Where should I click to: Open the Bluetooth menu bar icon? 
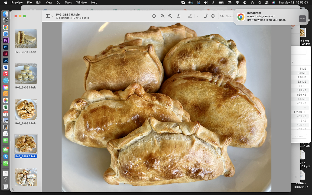213,2
